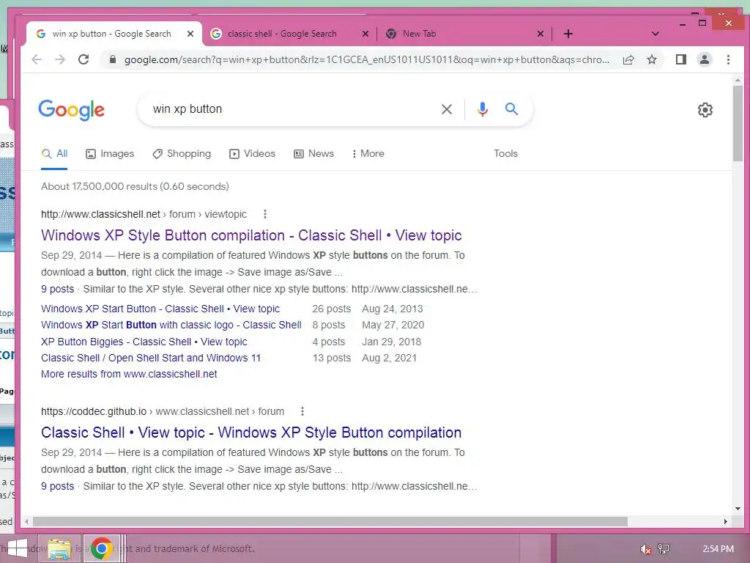Open the Chrome profile avatar

(705, 59)
